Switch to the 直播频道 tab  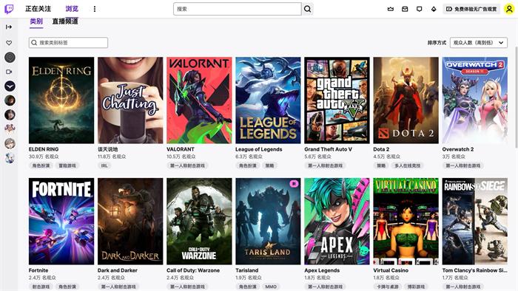[x=65, y=21]
